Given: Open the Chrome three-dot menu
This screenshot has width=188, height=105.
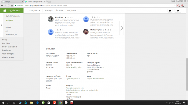Looking at the screenshot, I should [186, 6].
